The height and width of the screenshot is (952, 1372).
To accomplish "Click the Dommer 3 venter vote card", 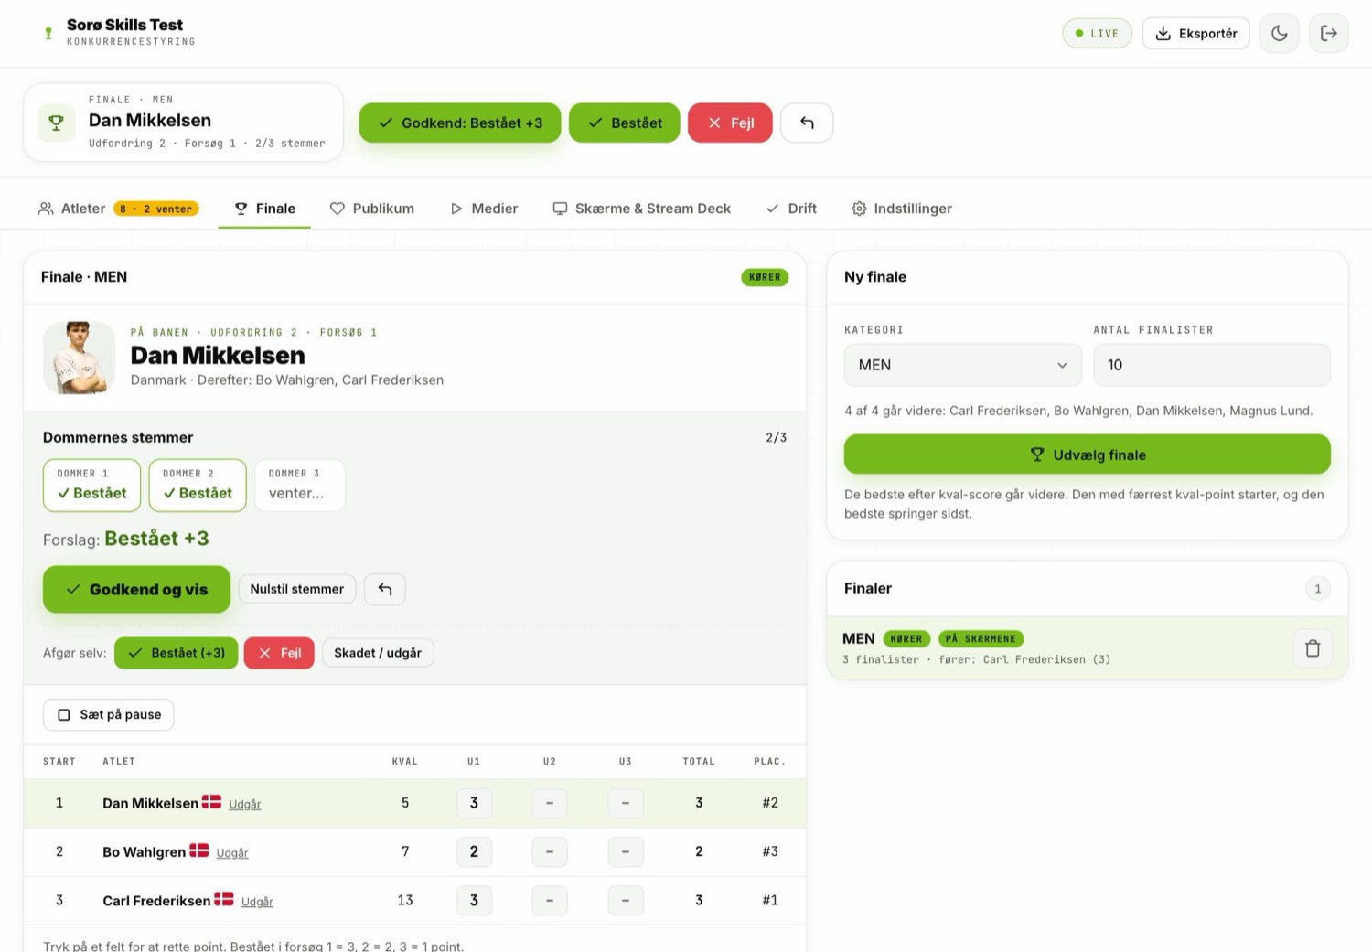I will pos(299,485).
